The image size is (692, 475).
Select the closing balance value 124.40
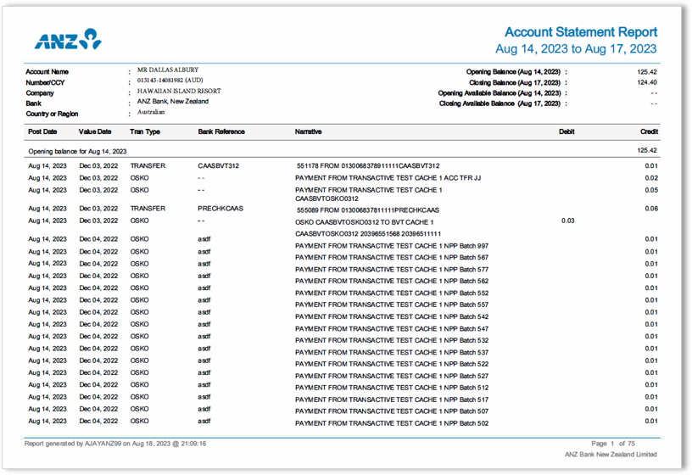pyautogui.click(x=647, y=83)
